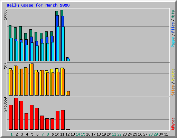Screen dimensions: 177x138
Task: Click the orange Sites bar for day 5
Action: 32,79
